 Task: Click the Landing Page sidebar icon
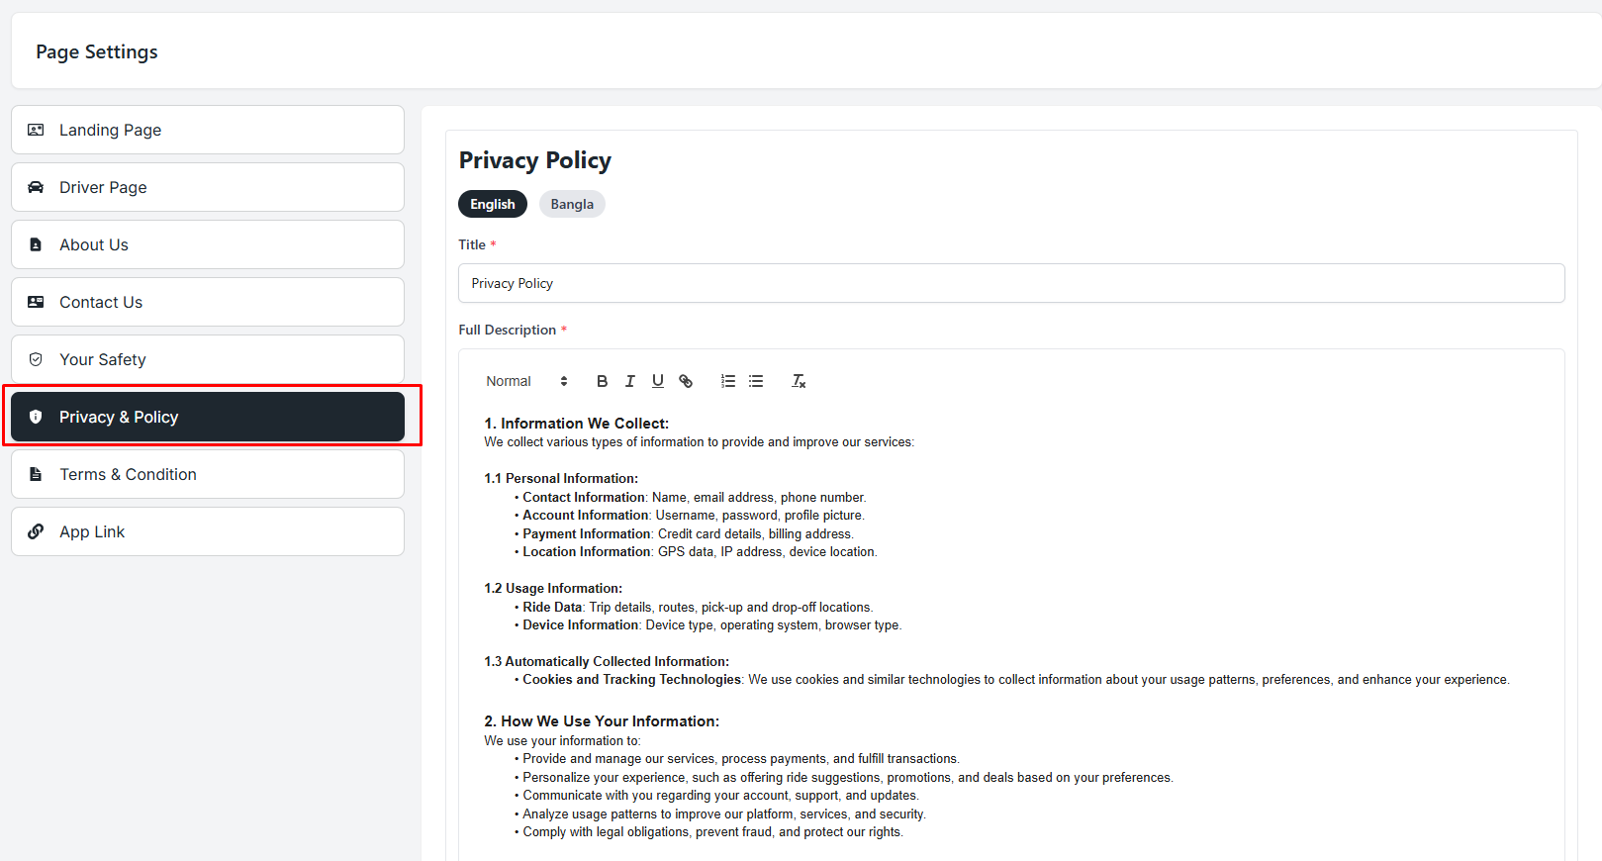[x=36, y=130]
